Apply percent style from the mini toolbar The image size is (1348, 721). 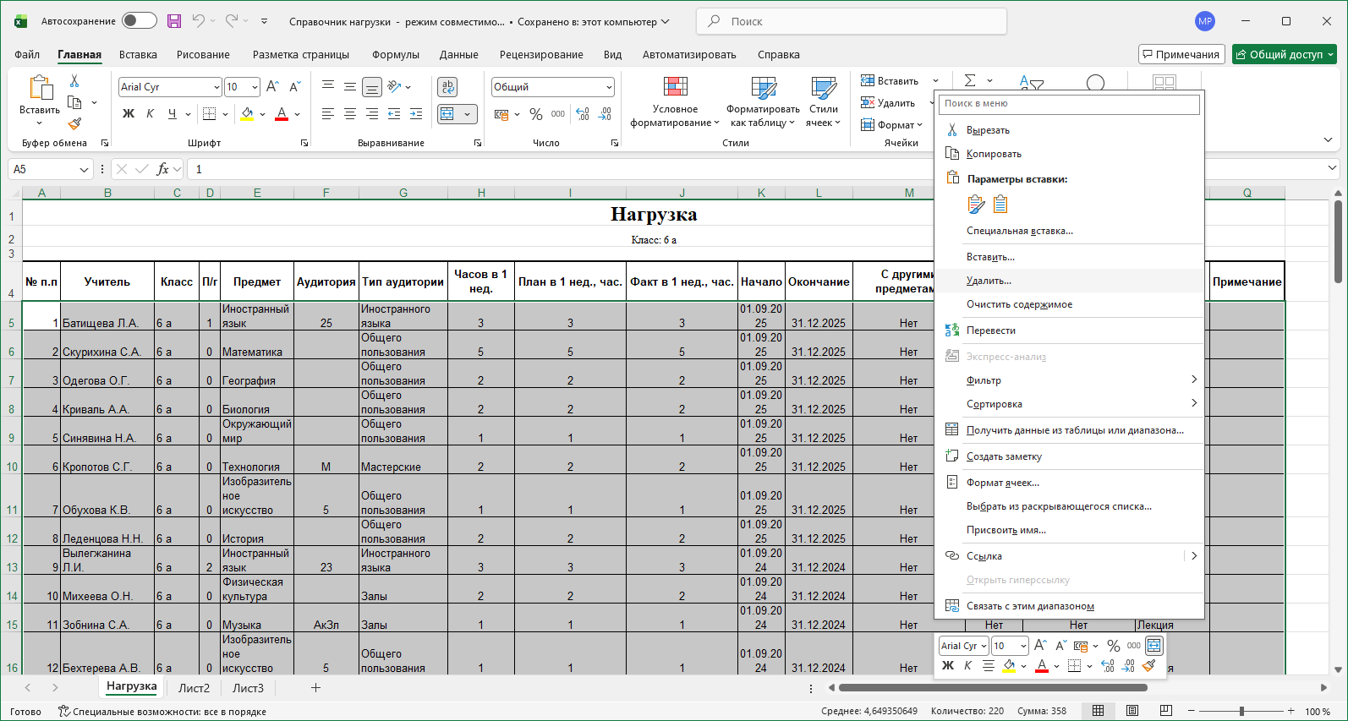click(x=1114, y=646)
